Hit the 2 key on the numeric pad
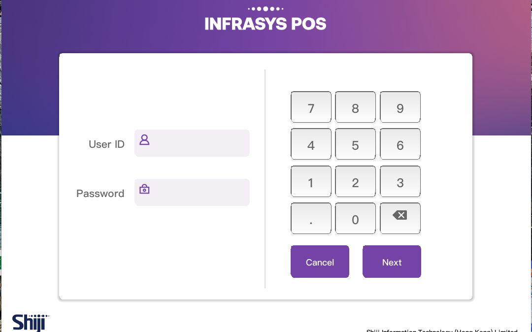The width and height of the screenshot is (532, 332). pyautogui.click(x=355, y=182)
